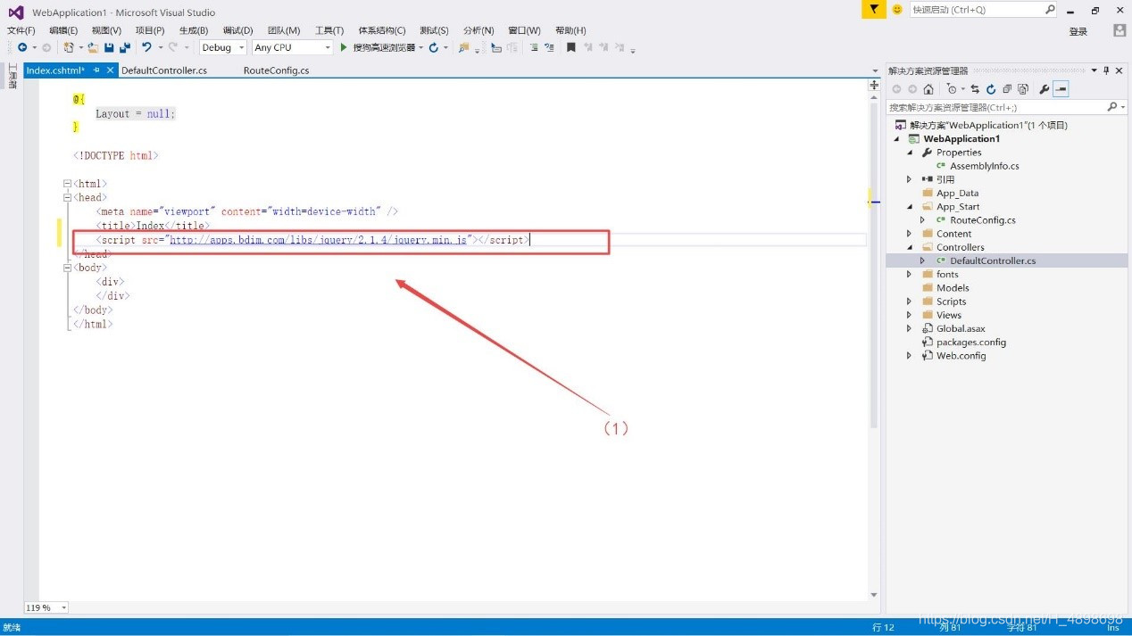Switch to the DefaultController.cs tab
The height and width of the screenshot is (636, 1132).
(164, 70)
